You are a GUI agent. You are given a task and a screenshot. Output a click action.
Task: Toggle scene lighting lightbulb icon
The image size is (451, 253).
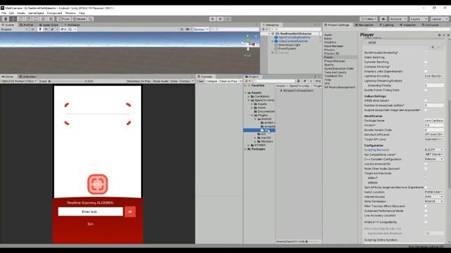[40, 30]
